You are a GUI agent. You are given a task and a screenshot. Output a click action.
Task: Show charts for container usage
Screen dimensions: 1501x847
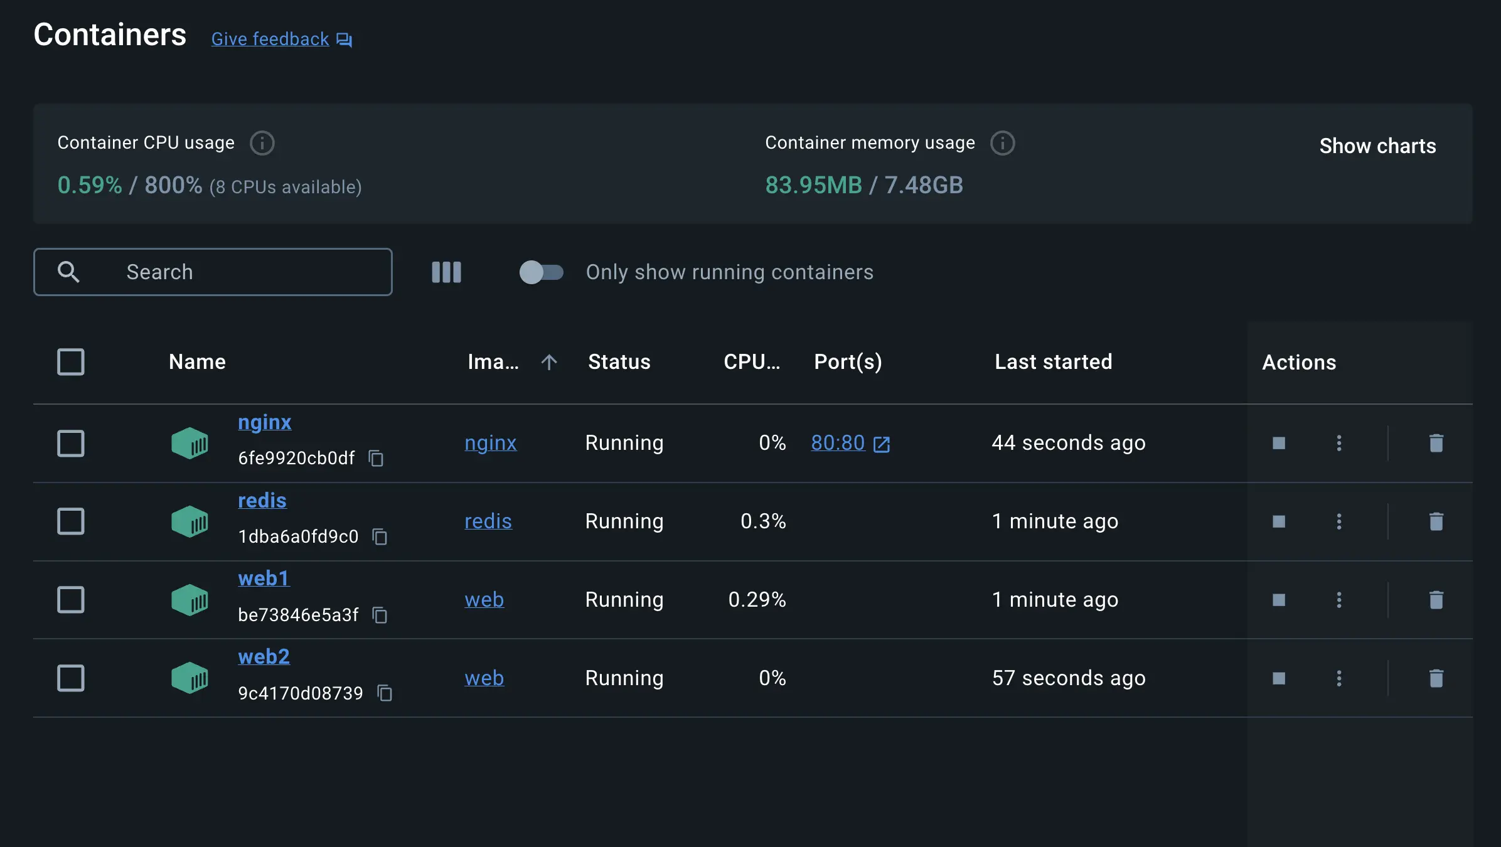(1377, 144)
